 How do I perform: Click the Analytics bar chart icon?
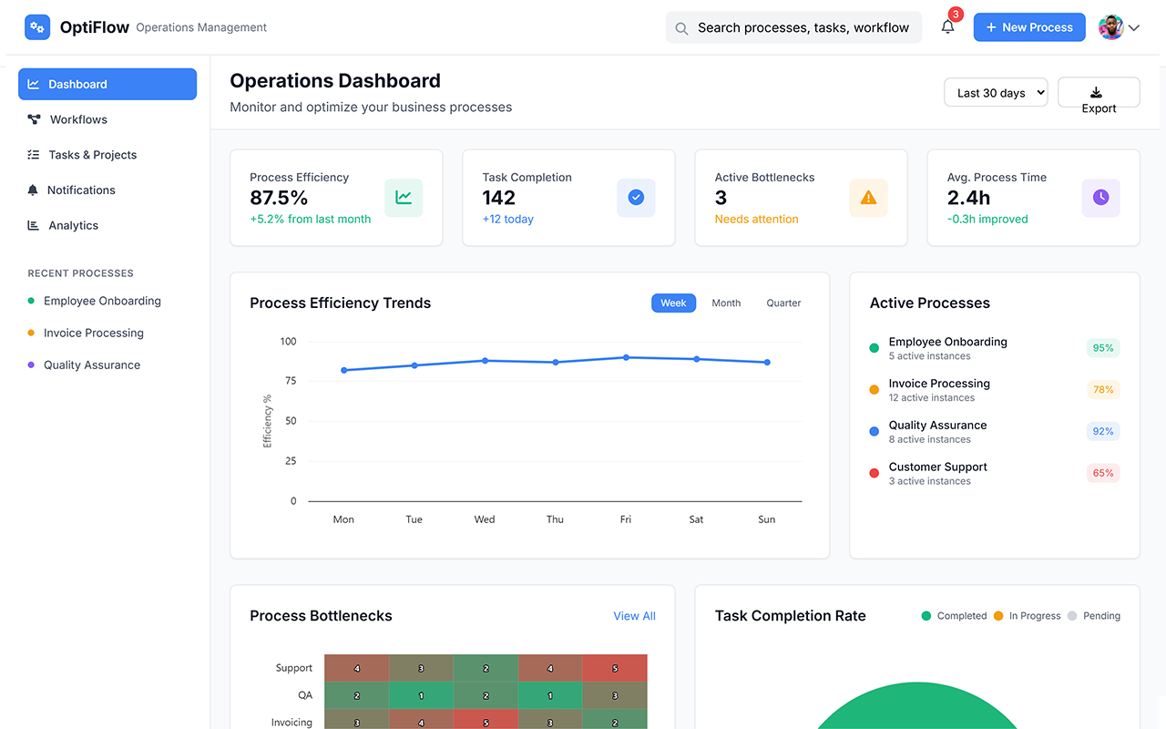(34, 225)
